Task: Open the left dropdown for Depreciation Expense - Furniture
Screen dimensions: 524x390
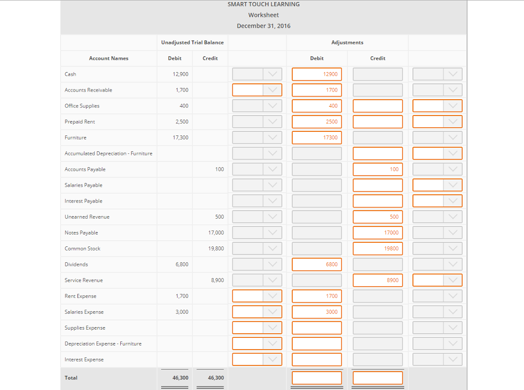Action: (x=257, y=343)
